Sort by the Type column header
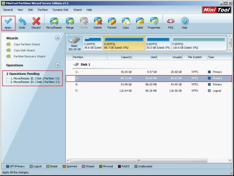234x176 pixels. [x=219, y=57]
